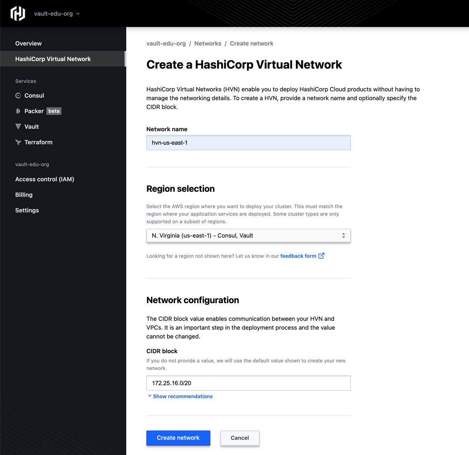Image resolution: width=469 pixels, height=455 pixels.
Task: Open the Terraform service
Action: point(38,142)
